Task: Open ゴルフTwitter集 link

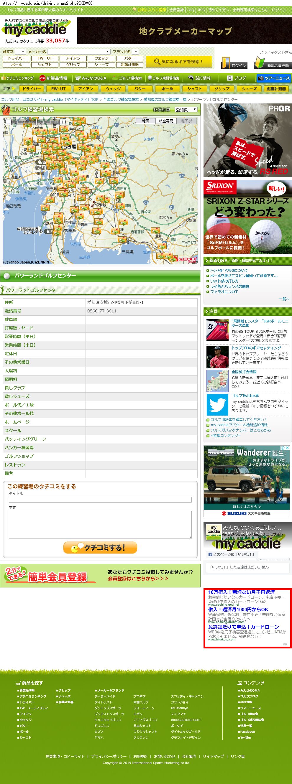Action: pyautogui.click(x=245, y=396)
